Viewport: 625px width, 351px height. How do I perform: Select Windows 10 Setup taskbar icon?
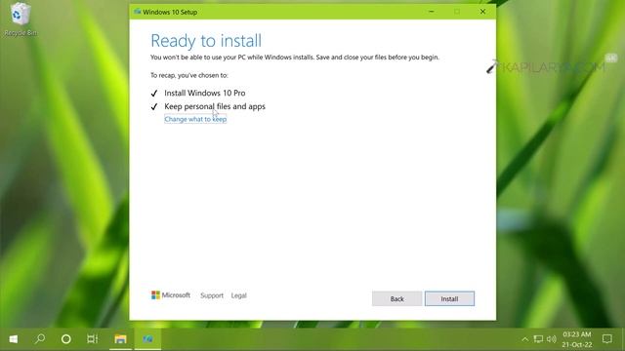(x=147, y=339)
